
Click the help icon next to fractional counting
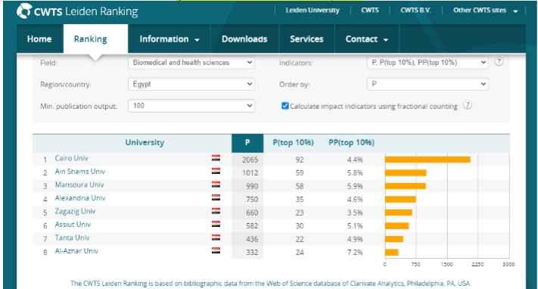point(468,105)
